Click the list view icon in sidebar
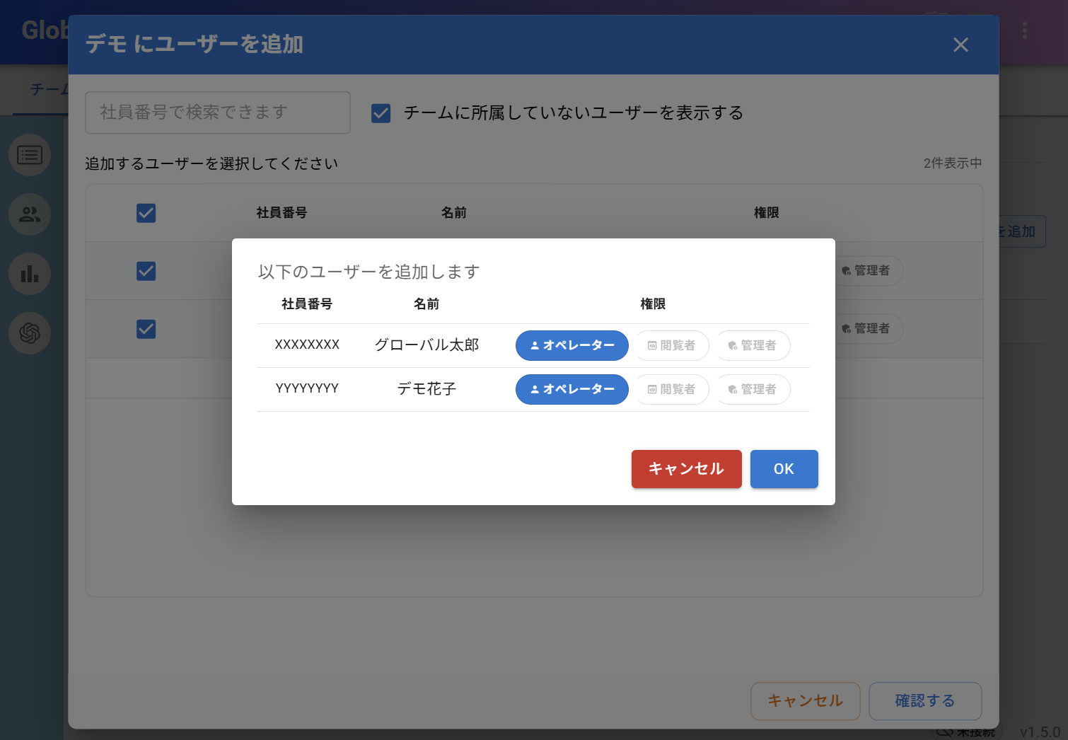The image size is (1068, 740). coord(30,155)
